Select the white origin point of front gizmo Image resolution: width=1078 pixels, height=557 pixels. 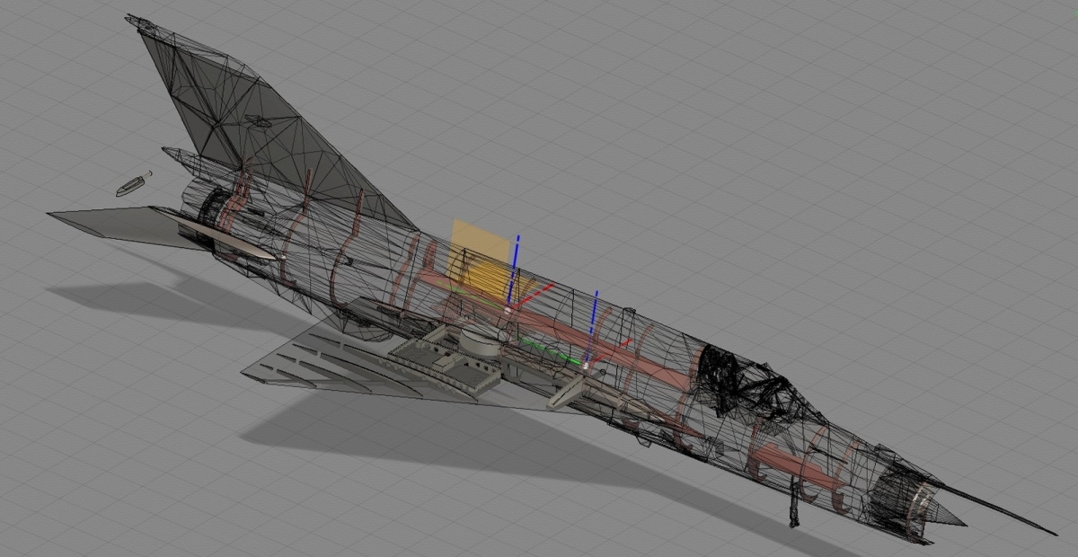tap(587, 365)
